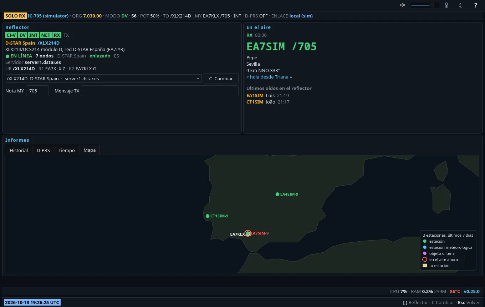
Task: Open help with the question mark
Action: 475,5
